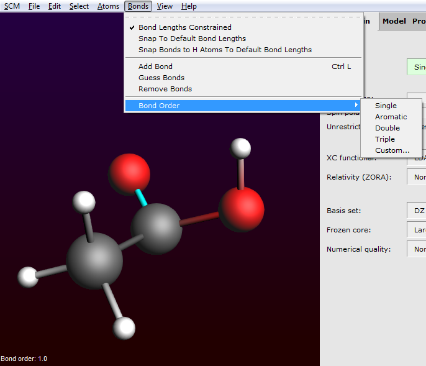This screenshot has width=426, height=366.
Task: Set bond order to Double
Action: (391, 128)
